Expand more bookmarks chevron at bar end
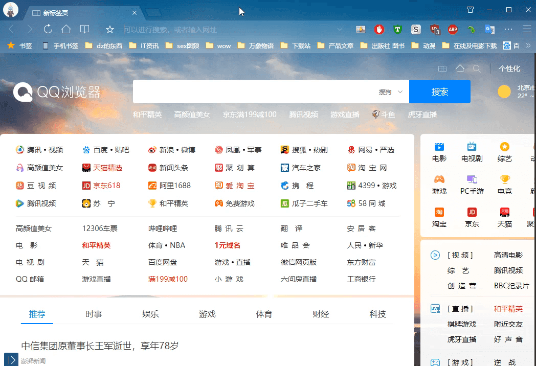536x366 pixels. coord(528,45)
